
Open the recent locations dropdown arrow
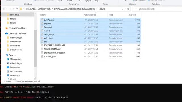14,9
